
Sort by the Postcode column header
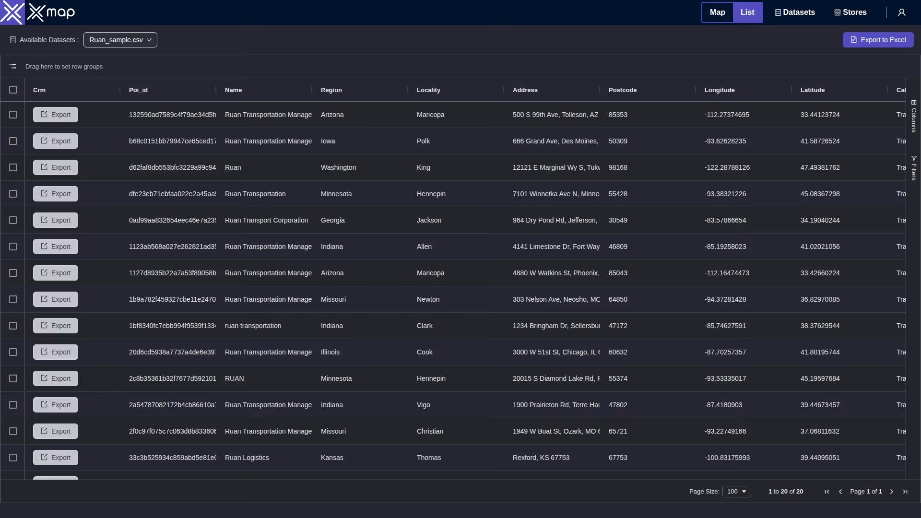[623, 90]
